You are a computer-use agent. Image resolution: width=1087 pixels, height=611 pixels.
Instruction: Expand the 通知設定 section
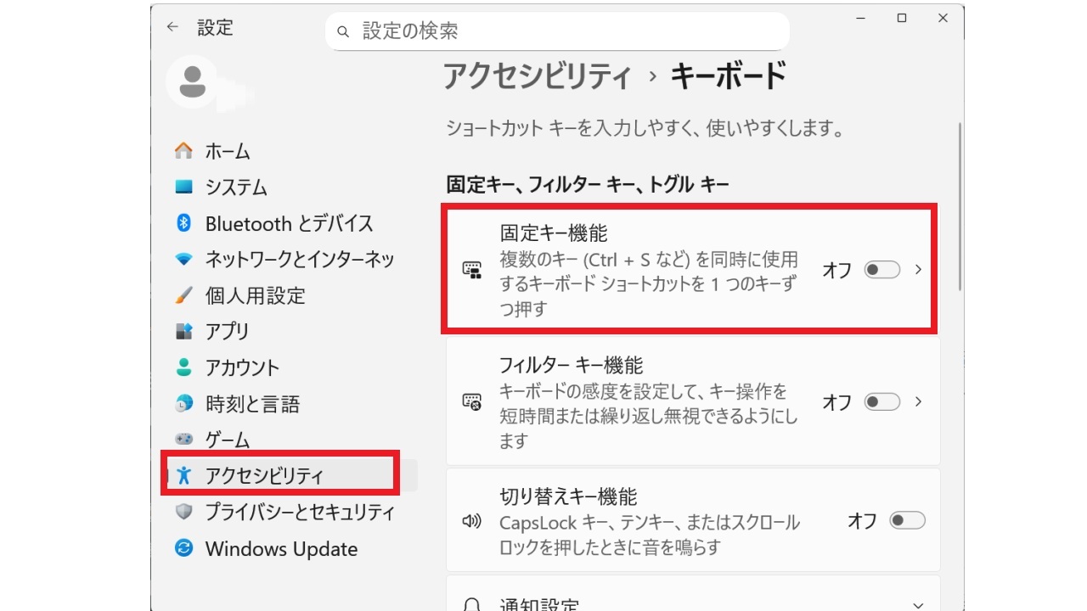point(917,604)
